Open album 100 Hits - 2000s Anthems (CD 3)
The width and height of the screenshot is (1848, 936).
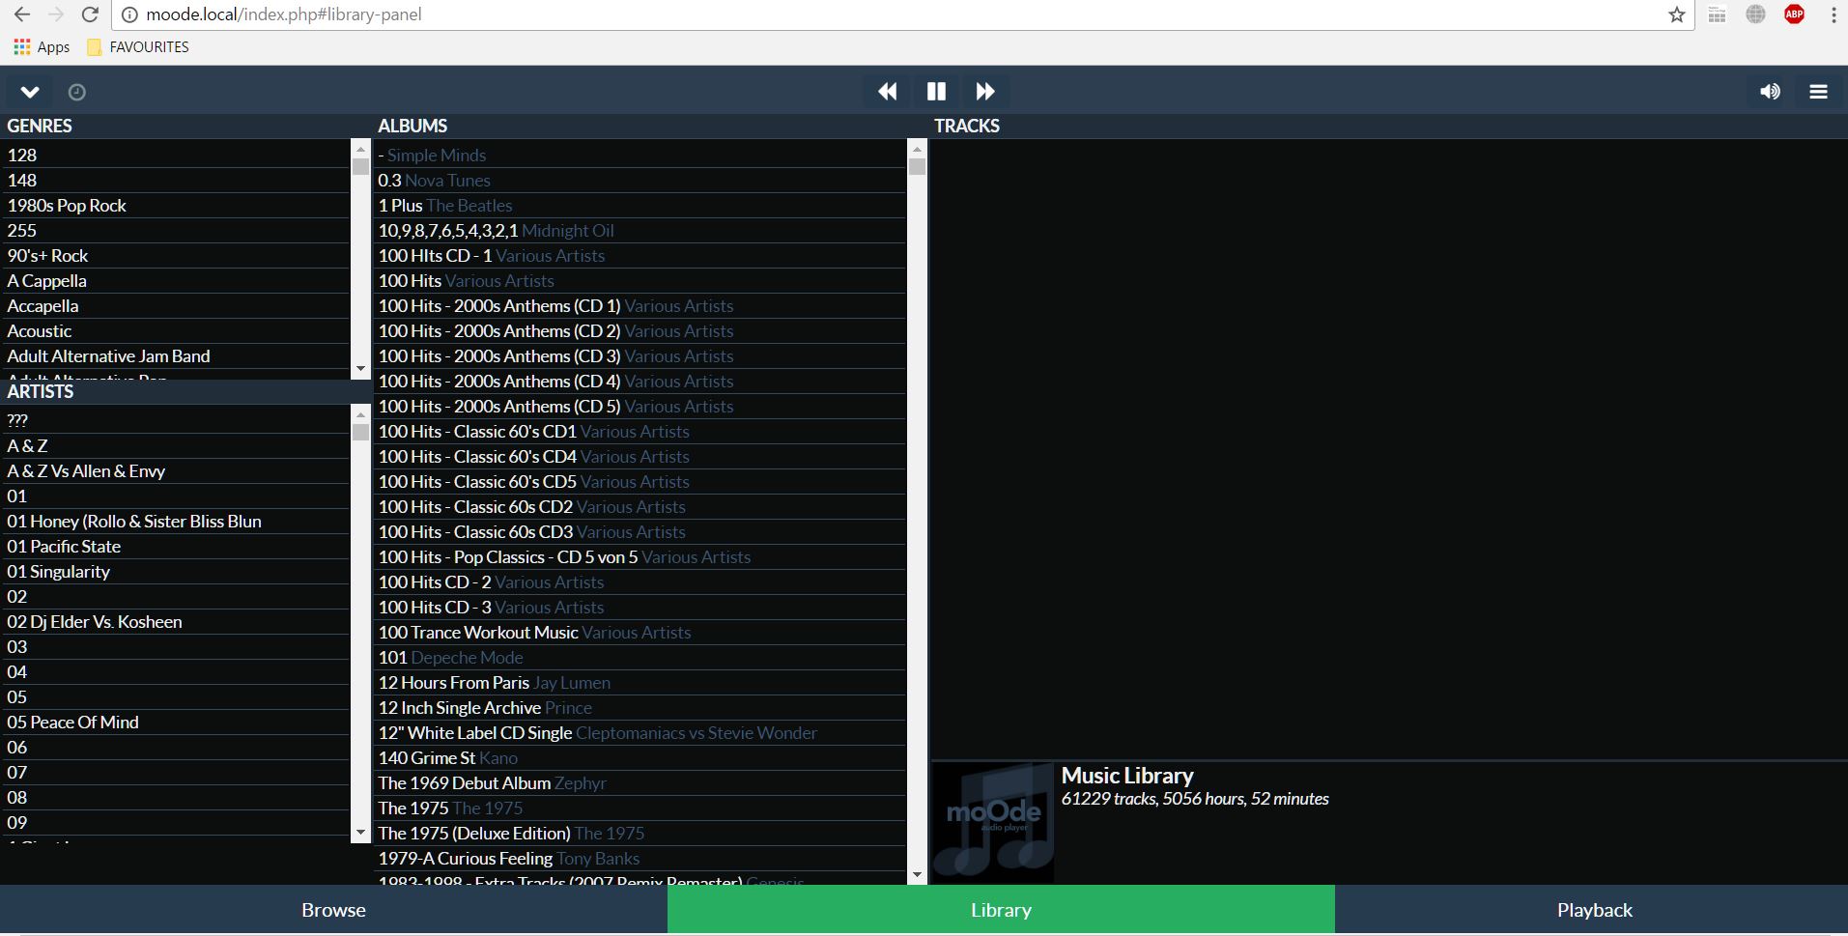(640, 355)
